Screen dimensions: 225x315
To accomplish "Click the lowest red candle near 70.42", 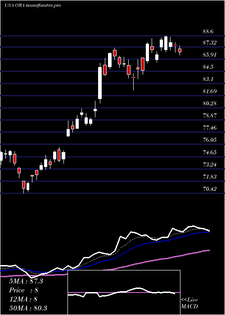I will (23, 185).
